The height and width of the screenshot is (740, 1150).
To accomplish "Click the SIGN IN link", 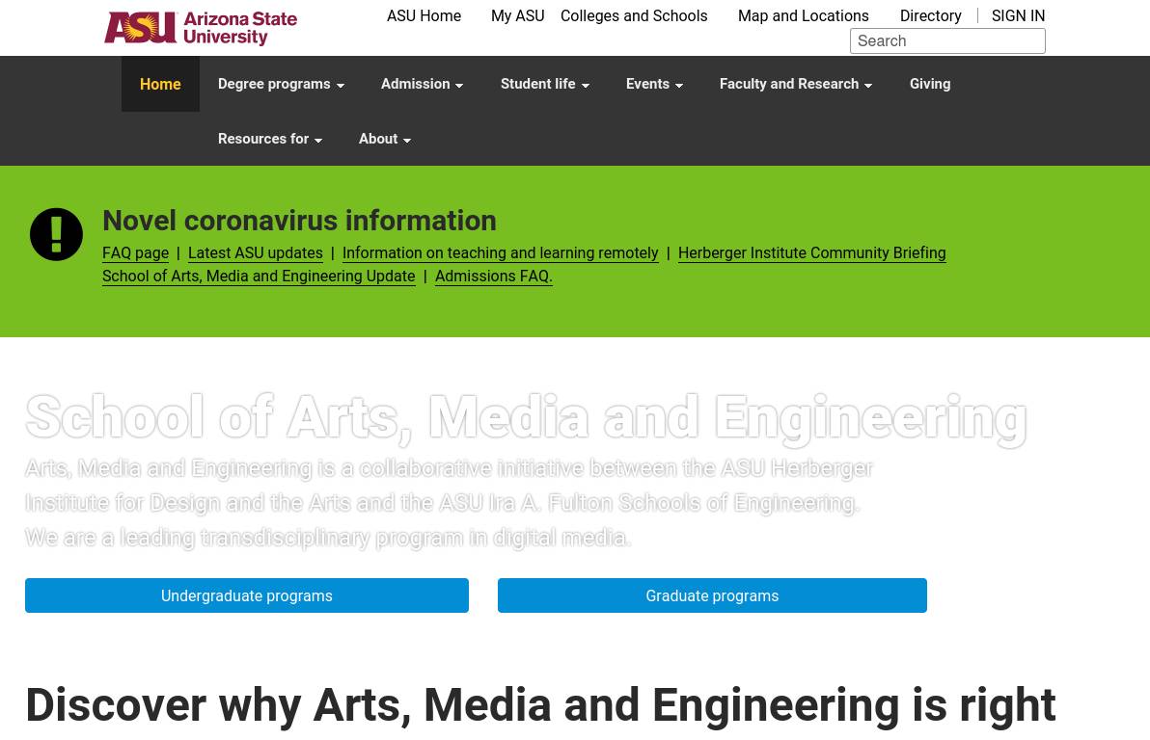I will 1018,16.
